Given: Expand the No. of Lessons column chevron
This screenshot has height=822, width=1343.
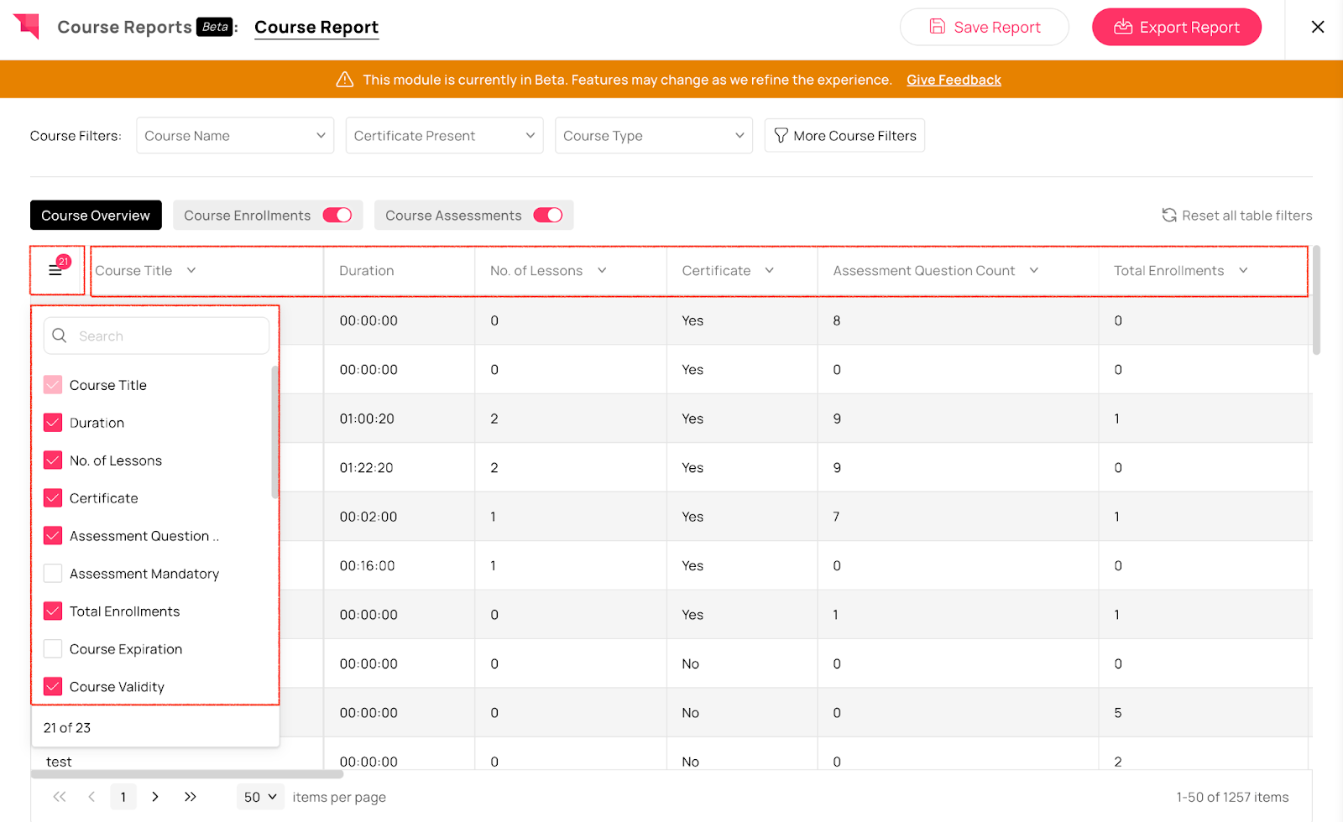Looking at the screenshot, I should (602, 270).
